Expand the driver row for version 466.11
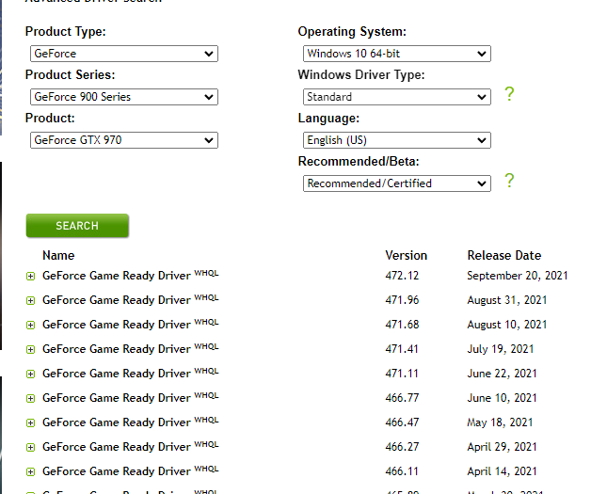Viewport: 591px width, 494px height. click(x=30, y=471)
